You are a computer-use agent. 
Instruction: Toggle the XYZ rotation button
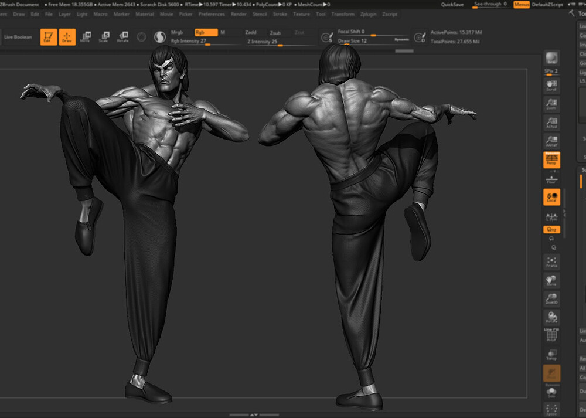(551, 230)
